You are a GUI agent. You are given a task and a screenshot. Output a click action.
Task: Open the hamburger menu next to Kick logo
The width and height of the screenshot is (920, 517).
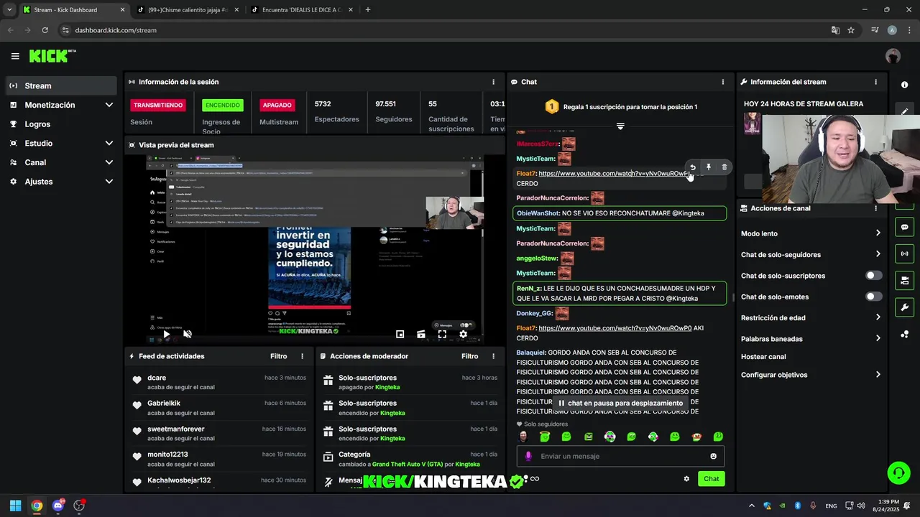15,56
